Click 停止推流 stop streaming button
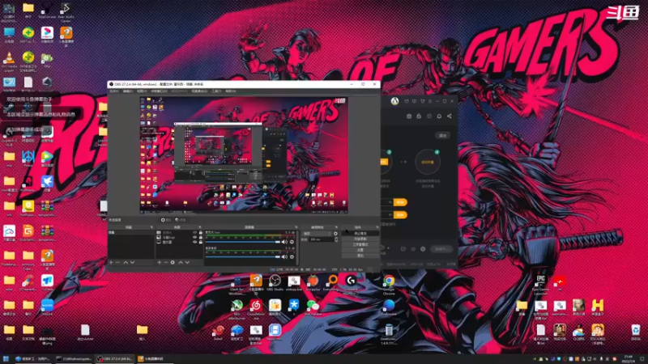 pos(360,234)
